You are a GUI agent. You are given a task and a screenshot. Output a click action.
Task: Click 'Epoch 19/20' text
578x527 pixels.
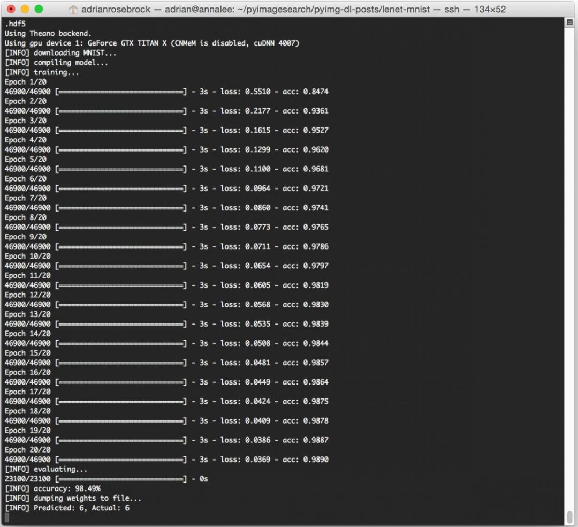[x=28, y=431]
